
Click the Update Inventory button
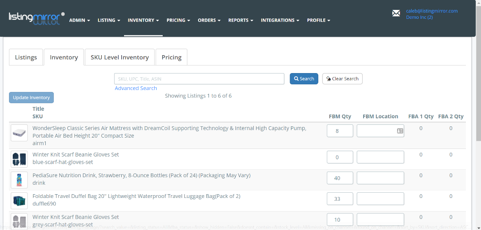click(x=31, y=98)
